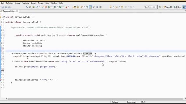Open the Refactor menu
This screenshot has width=186, height=104.
point(9,3)
